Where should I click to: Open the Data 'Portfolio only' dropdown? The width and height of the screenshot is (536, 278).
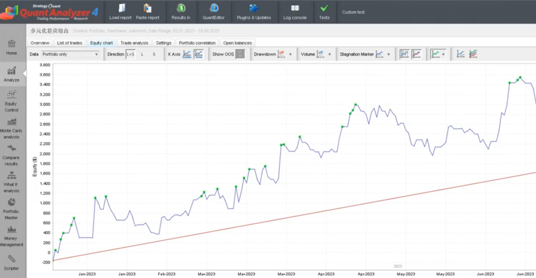coord(70,54)
